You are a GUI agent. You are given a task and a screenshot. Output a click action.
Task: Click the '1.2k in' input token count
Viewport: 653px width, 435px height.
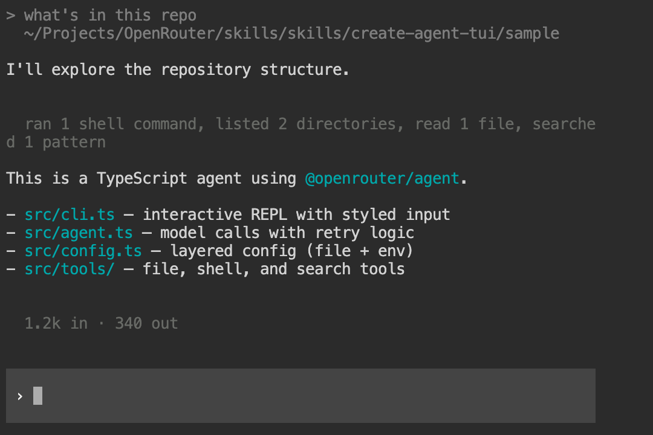tap(56, 323)
